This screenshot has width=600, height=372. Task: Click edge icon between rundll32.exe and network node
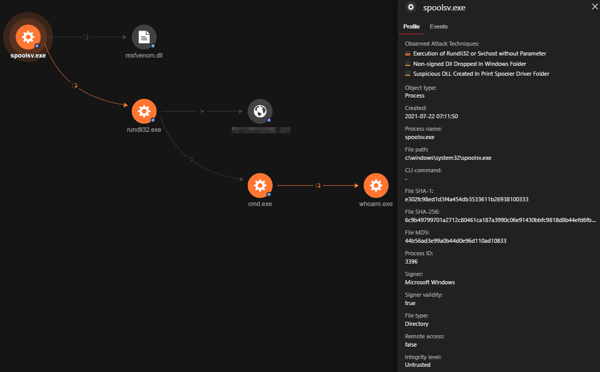pos(202,111)
